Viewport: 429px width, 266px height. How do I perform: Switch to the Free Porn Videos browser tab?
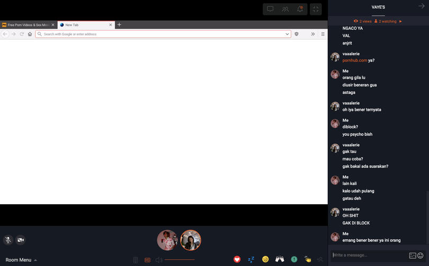tap(28, 25)
